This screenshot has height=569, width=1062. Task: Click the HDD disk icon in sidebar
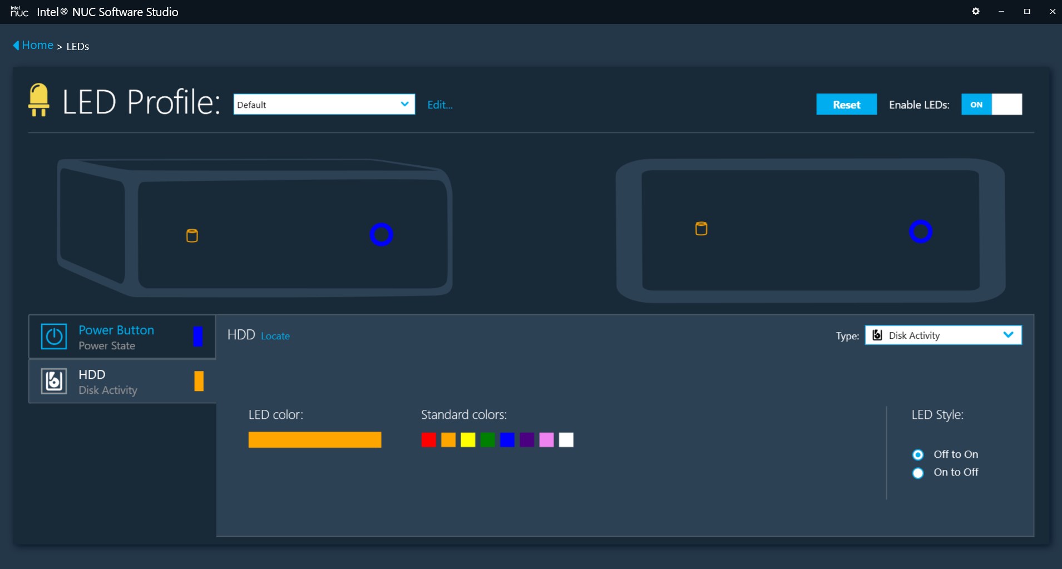pyautogui.click(x=54, y=381)
